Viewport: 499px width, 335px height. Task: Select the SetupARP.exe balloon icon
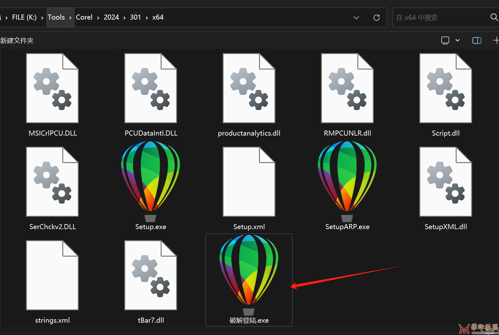click(347, 181)
